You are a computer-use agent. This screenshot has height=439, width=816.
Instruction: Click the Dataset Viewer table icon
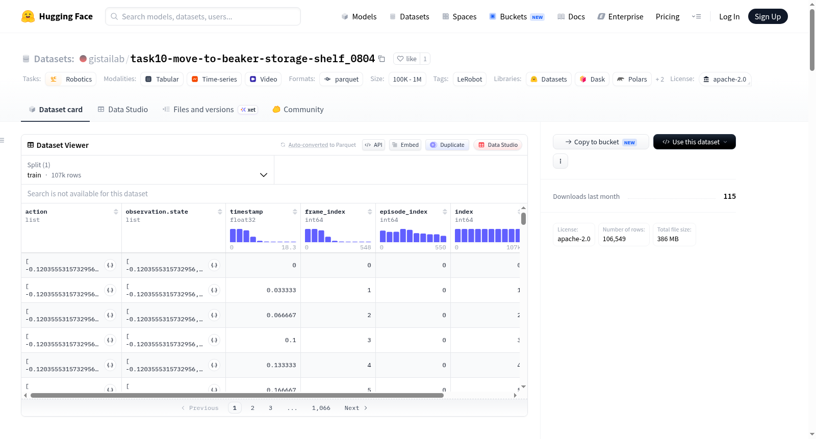point(31,145)
